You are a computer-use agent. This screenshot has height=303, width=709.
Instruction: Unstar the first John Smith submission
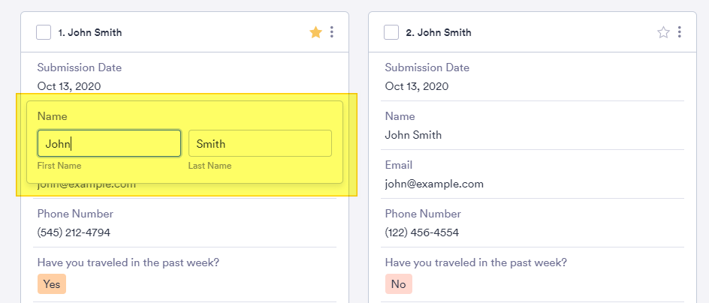(315, 32)
